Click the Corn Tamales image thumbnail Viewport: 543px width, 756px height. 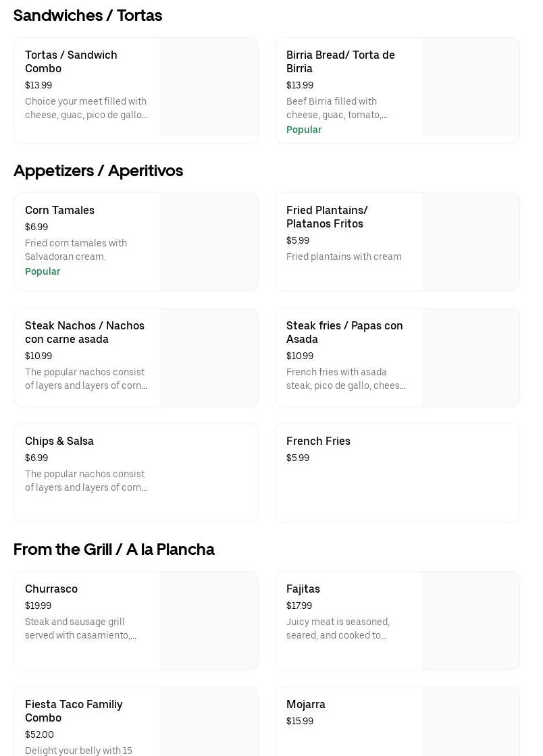[x=209, y=242]
